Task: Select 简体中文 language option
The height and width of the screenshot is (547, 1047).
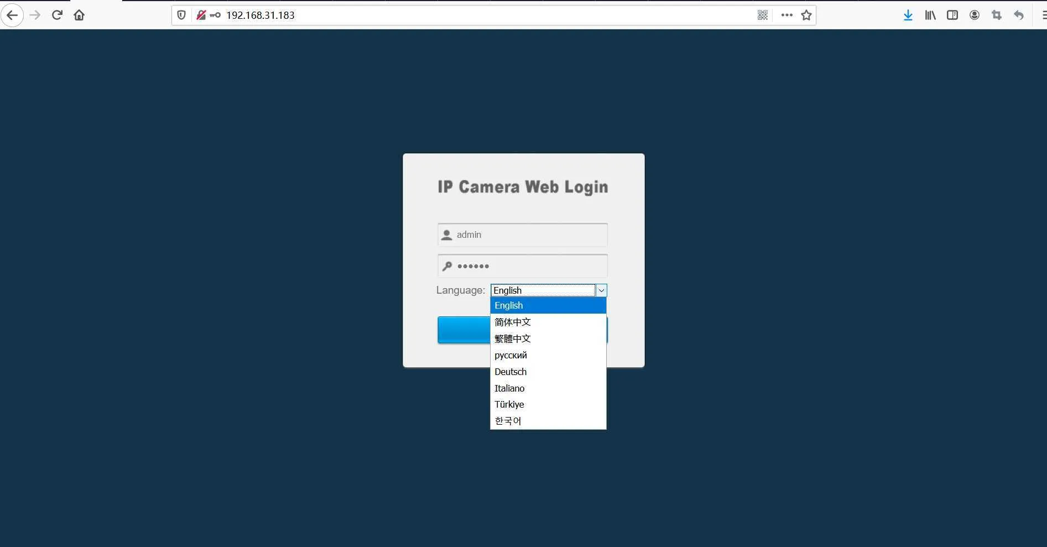Action: point(548,322)
